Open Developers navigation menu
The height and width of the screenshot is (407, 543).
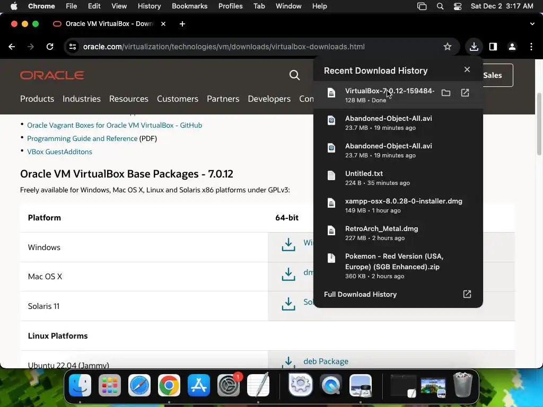click(269, 99)
